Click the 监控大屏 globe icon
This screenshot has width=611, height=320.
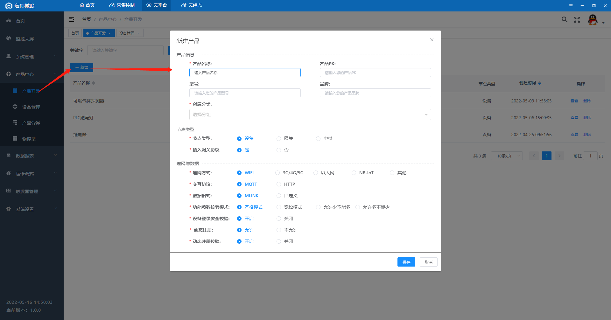[x=9, y=38]
